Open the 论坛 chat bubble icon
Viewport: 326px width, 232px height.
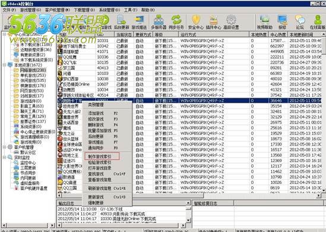[300, 22]
